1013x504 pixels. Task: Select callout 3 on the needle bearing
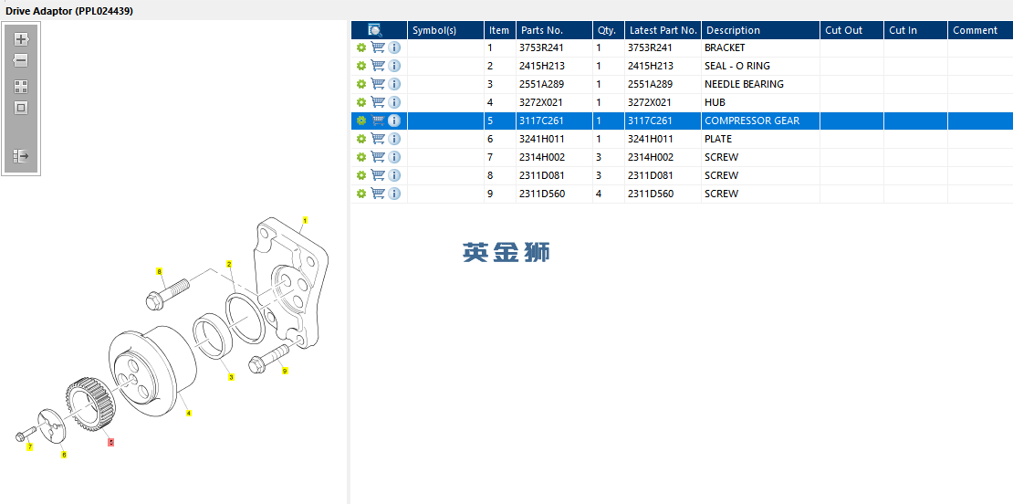point(231,377)
